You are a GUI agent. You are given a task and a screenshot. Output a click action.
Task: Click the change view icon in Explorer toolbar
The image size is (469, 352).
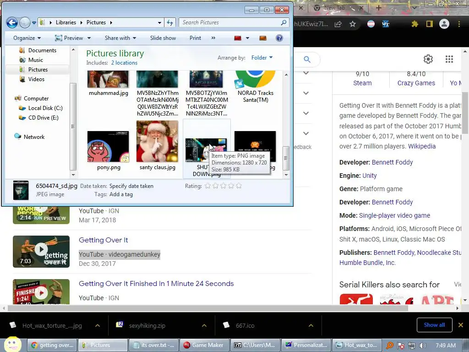[238, 38]
